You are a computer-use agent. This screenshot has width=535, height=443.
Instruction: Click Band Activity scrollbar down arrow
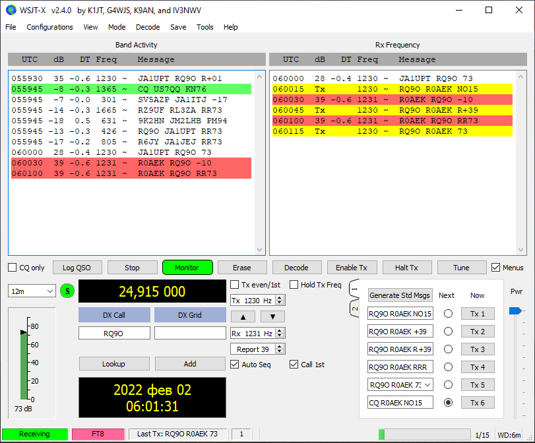pos(259,250)
